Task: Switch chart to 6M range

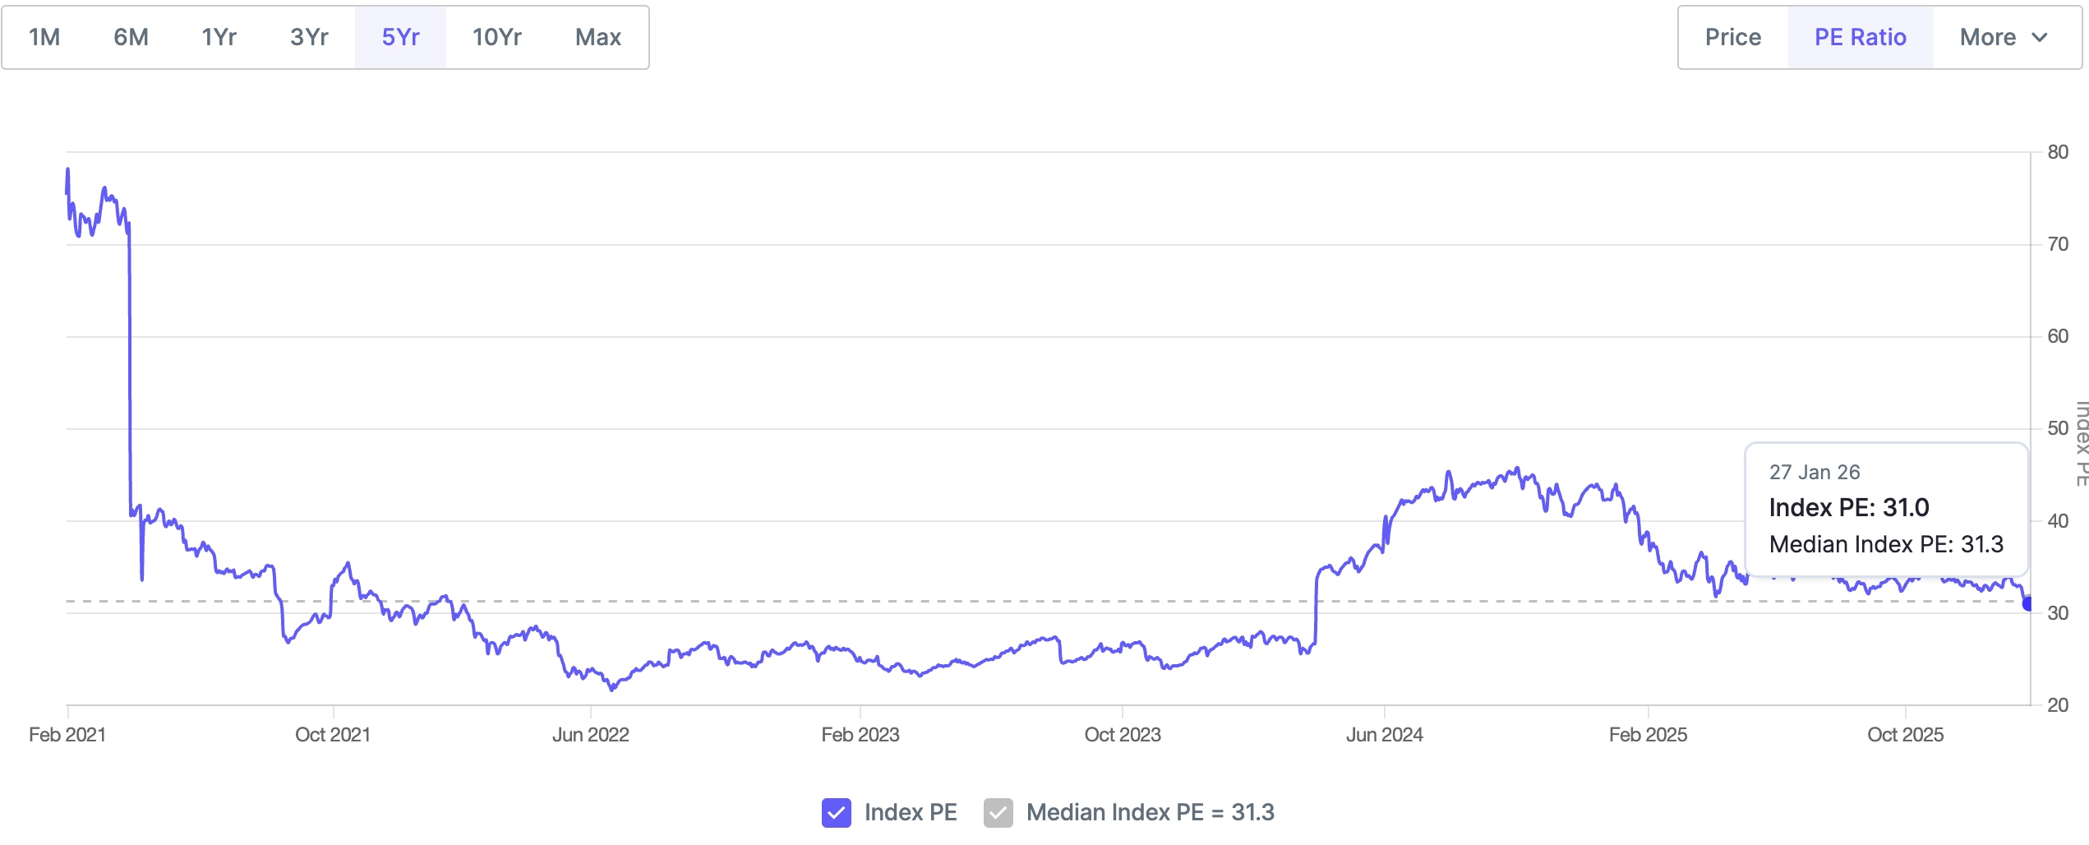Action: pos(131,37)
